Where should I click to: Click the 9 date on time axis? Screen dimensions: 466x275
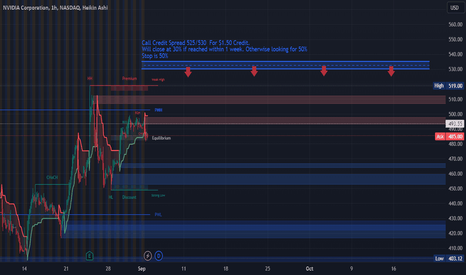(x=351, y=268)
